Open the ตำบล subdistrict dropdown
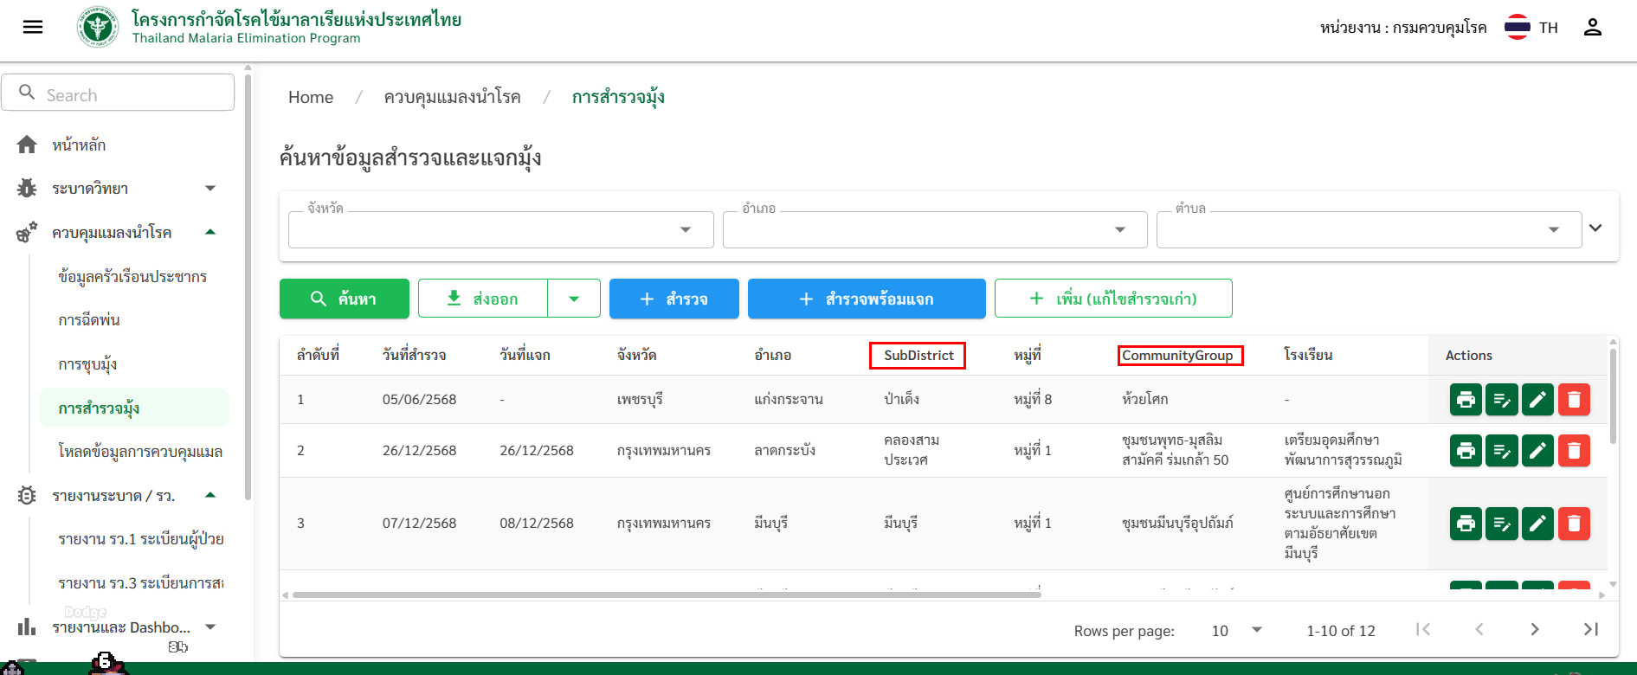This screenshot has width=1637, height=675. pos(1368,229)
